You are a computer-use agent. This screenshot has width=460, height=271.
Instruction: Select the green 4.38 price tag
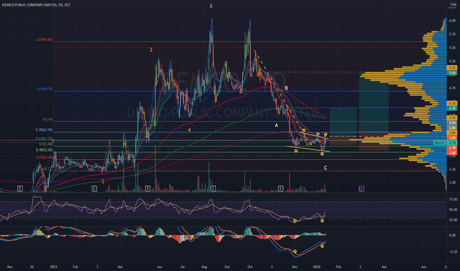[x=452, y=108]
